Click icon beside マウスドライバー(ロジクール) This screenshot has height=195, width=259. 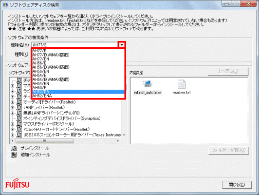[19, 124]
